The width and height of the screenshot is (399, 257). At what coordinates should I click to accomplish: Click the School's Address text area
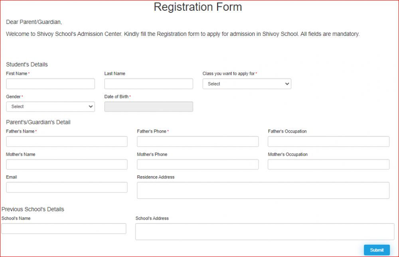265,231
